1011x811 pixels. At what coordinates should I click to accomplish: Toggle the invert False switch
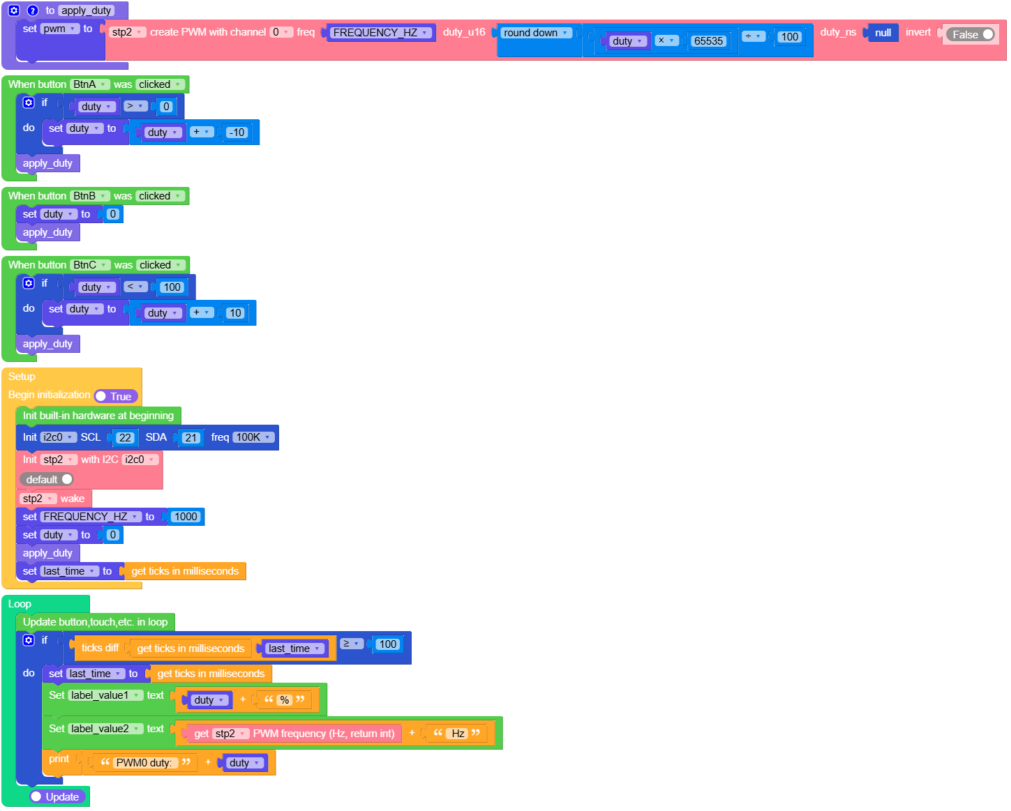coord(970,34)
